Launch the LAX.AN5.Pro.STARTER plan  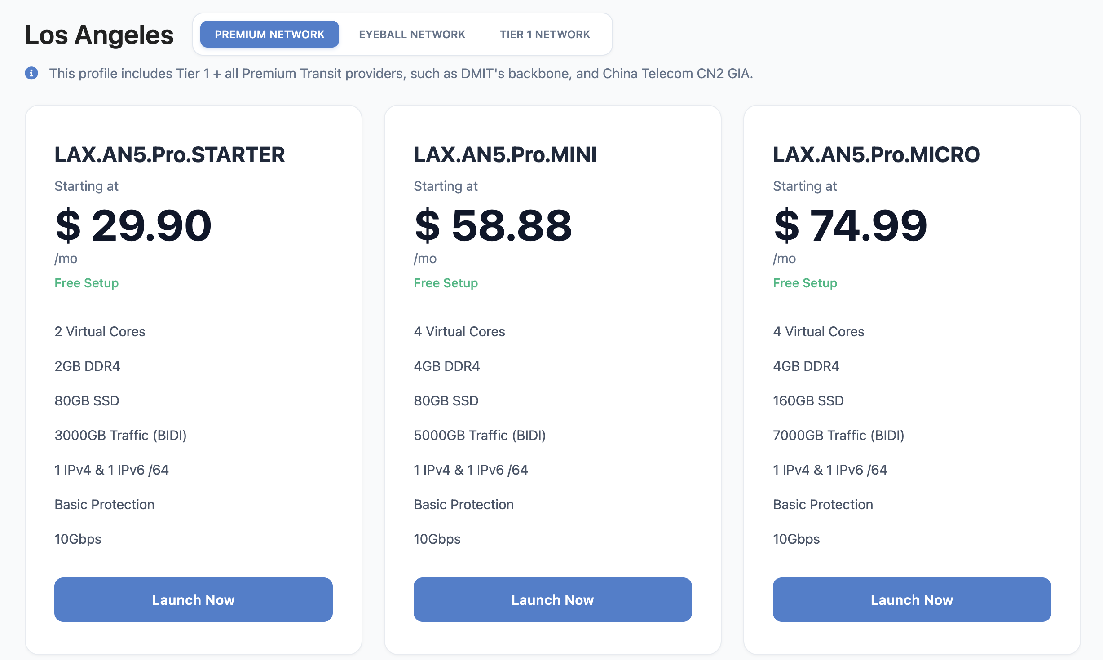(x=193, y=599)
